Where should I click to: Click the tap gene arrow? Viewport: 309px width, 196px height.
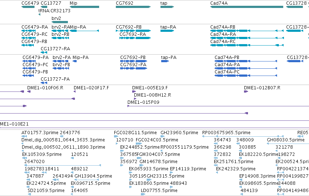pyautogui.click(x=167, y=7)
